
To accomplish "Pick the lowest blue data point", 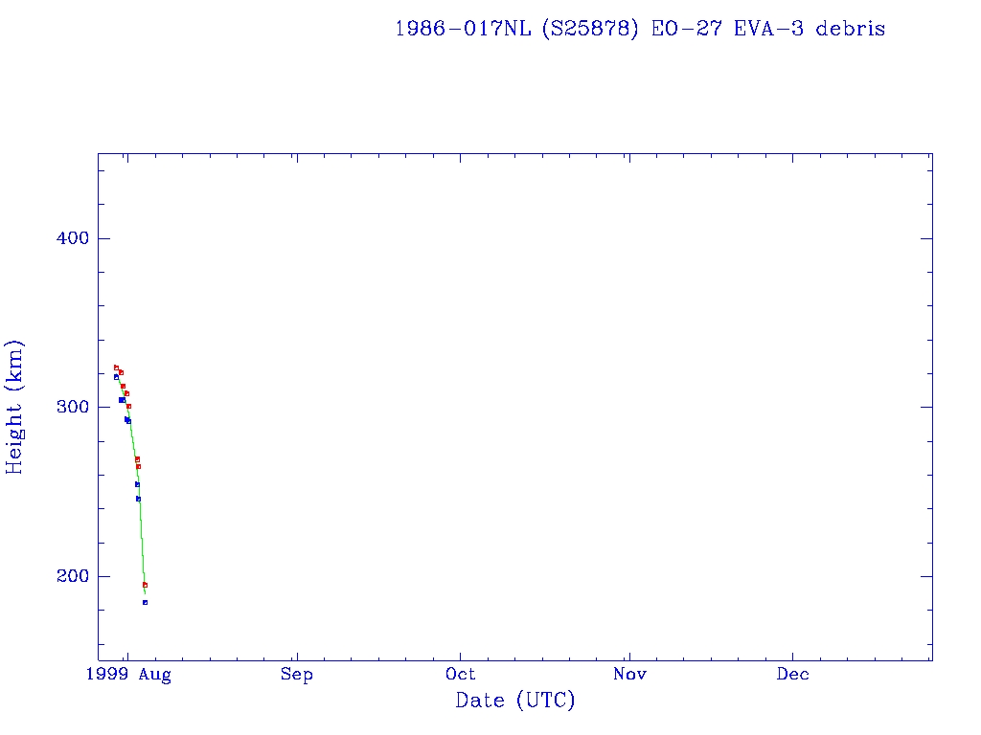I will [x=145, y=602].
